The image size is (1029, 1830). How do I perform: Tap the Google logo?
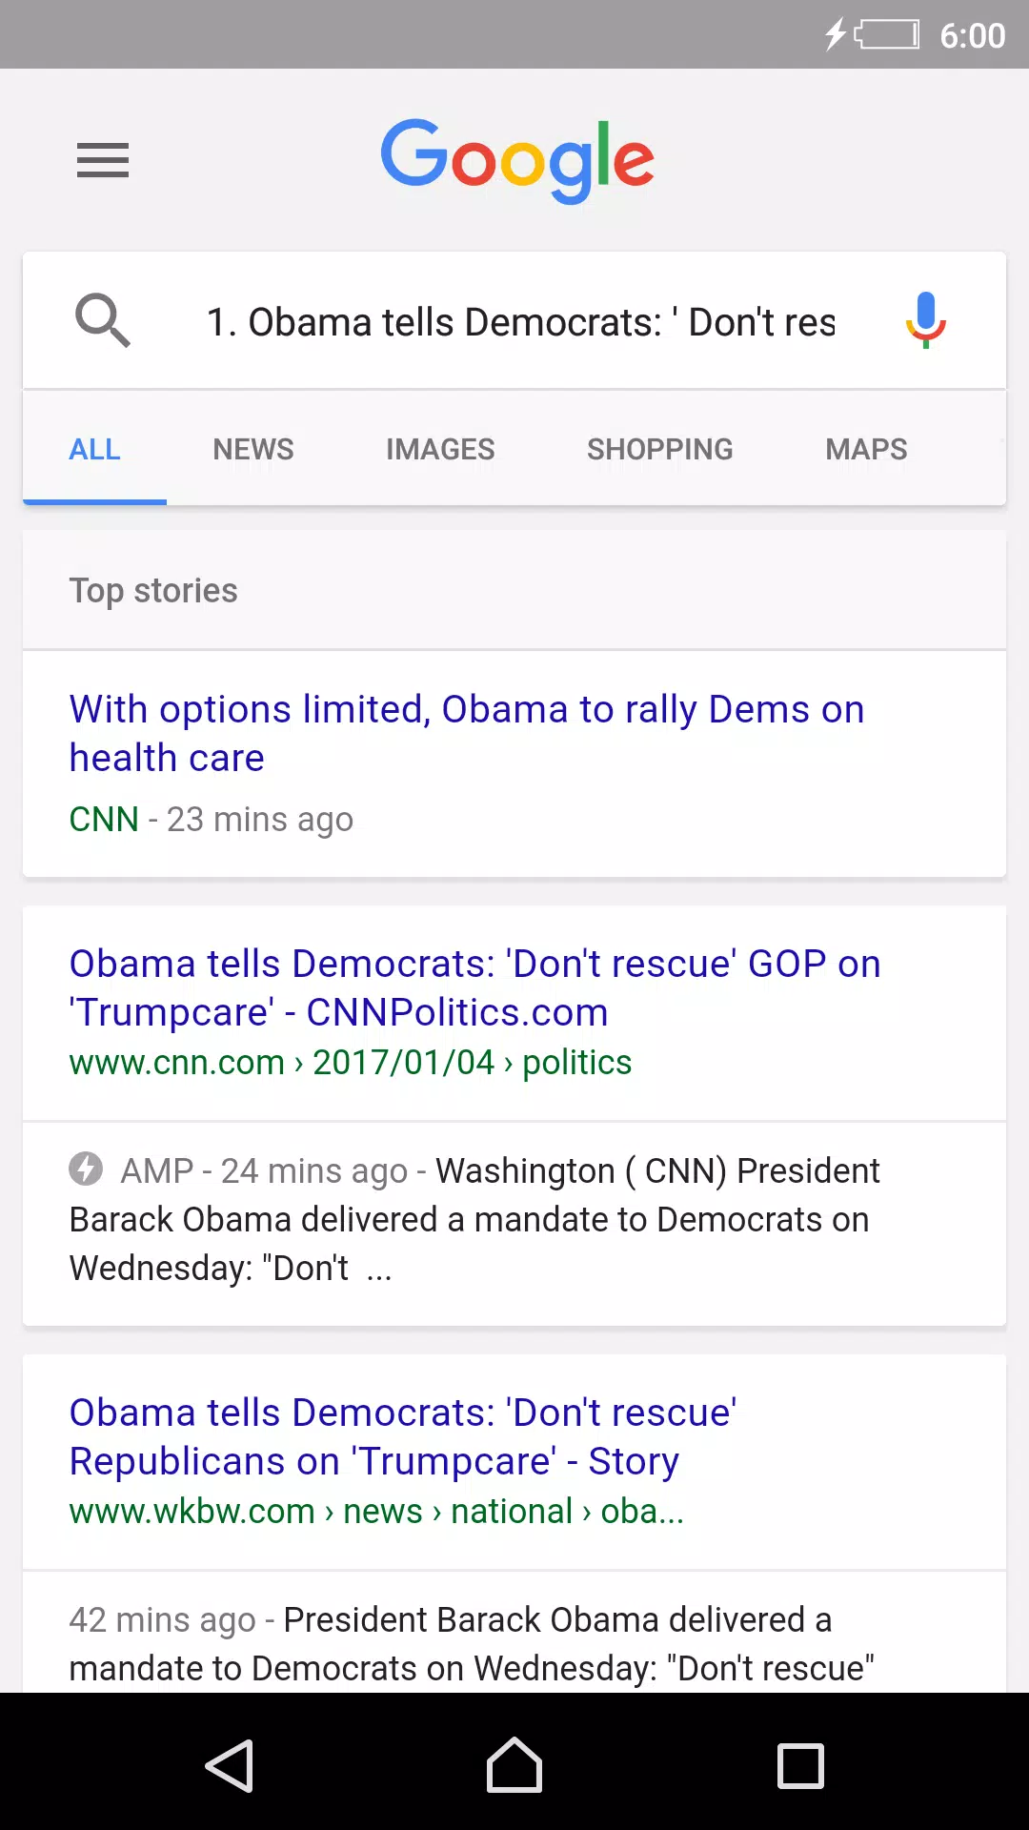click(x=517, y=160)
